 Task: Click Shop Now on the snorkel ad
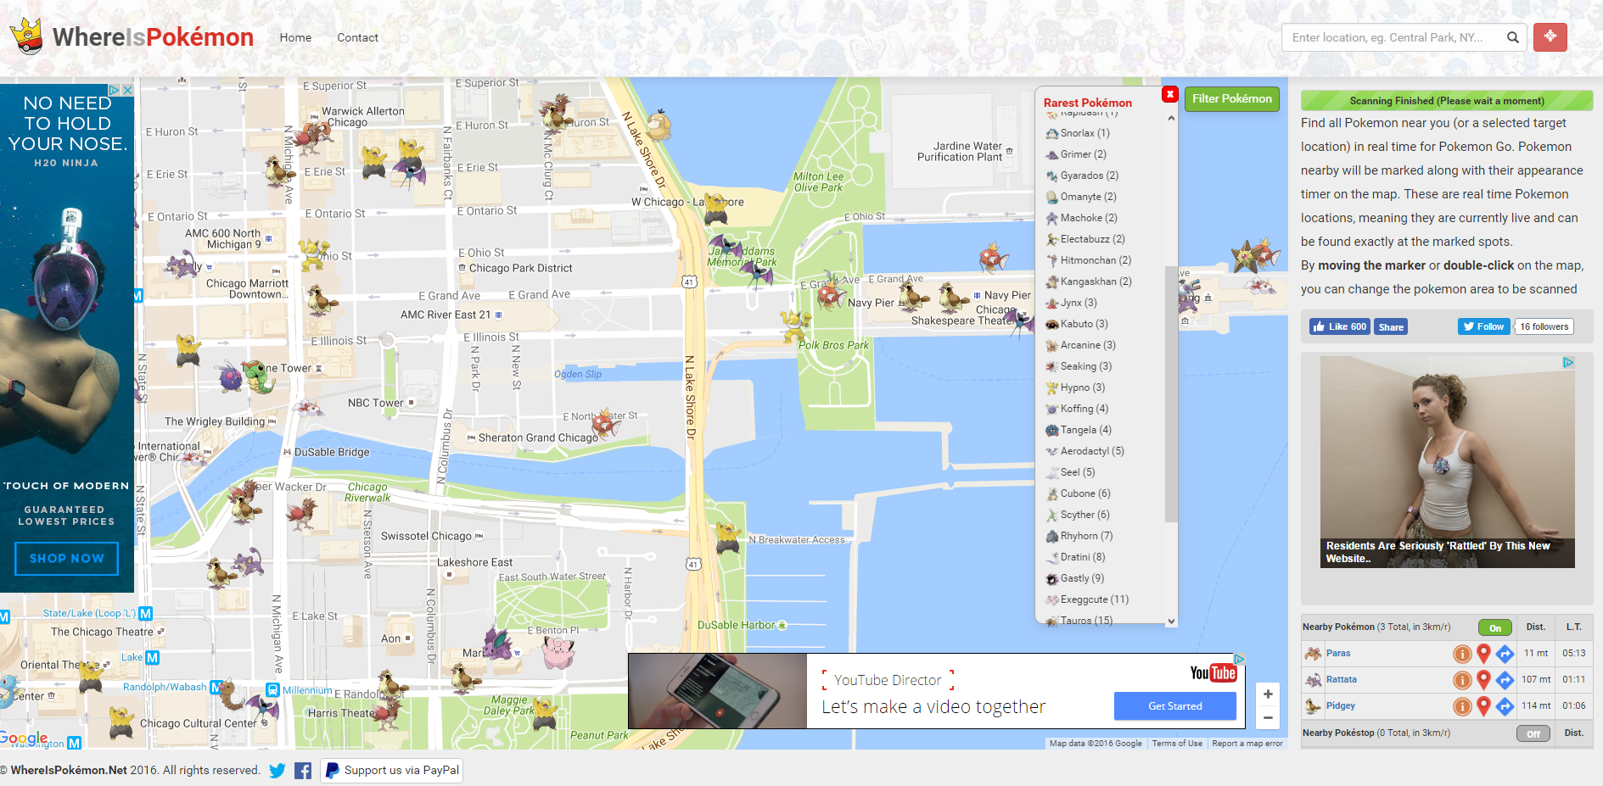[67, 559]
